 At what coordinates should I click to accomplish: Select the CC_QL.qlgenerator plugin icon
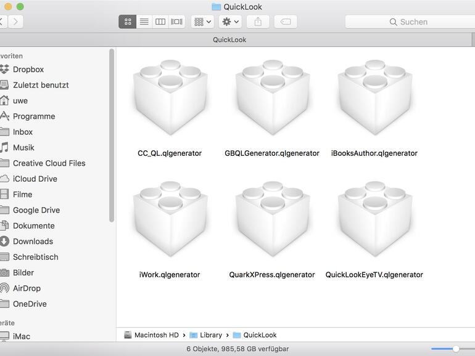[x=170, y=97]
